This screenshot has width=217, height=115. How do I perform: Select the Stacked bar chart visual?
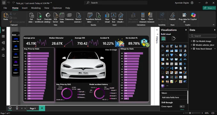pos(163,46)
